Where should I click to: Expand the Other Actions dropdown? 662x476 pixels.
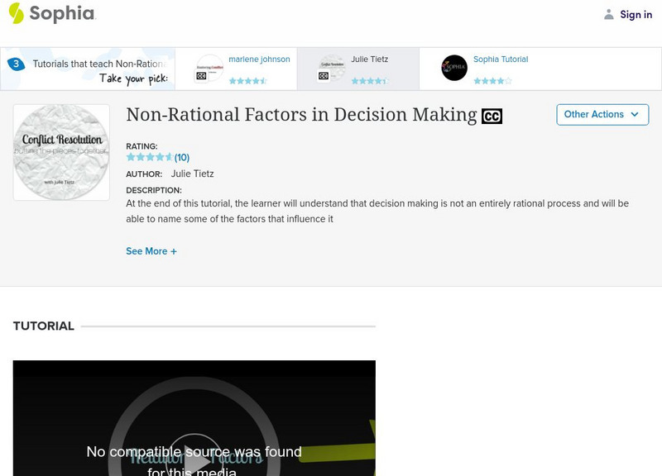point(602,115)
